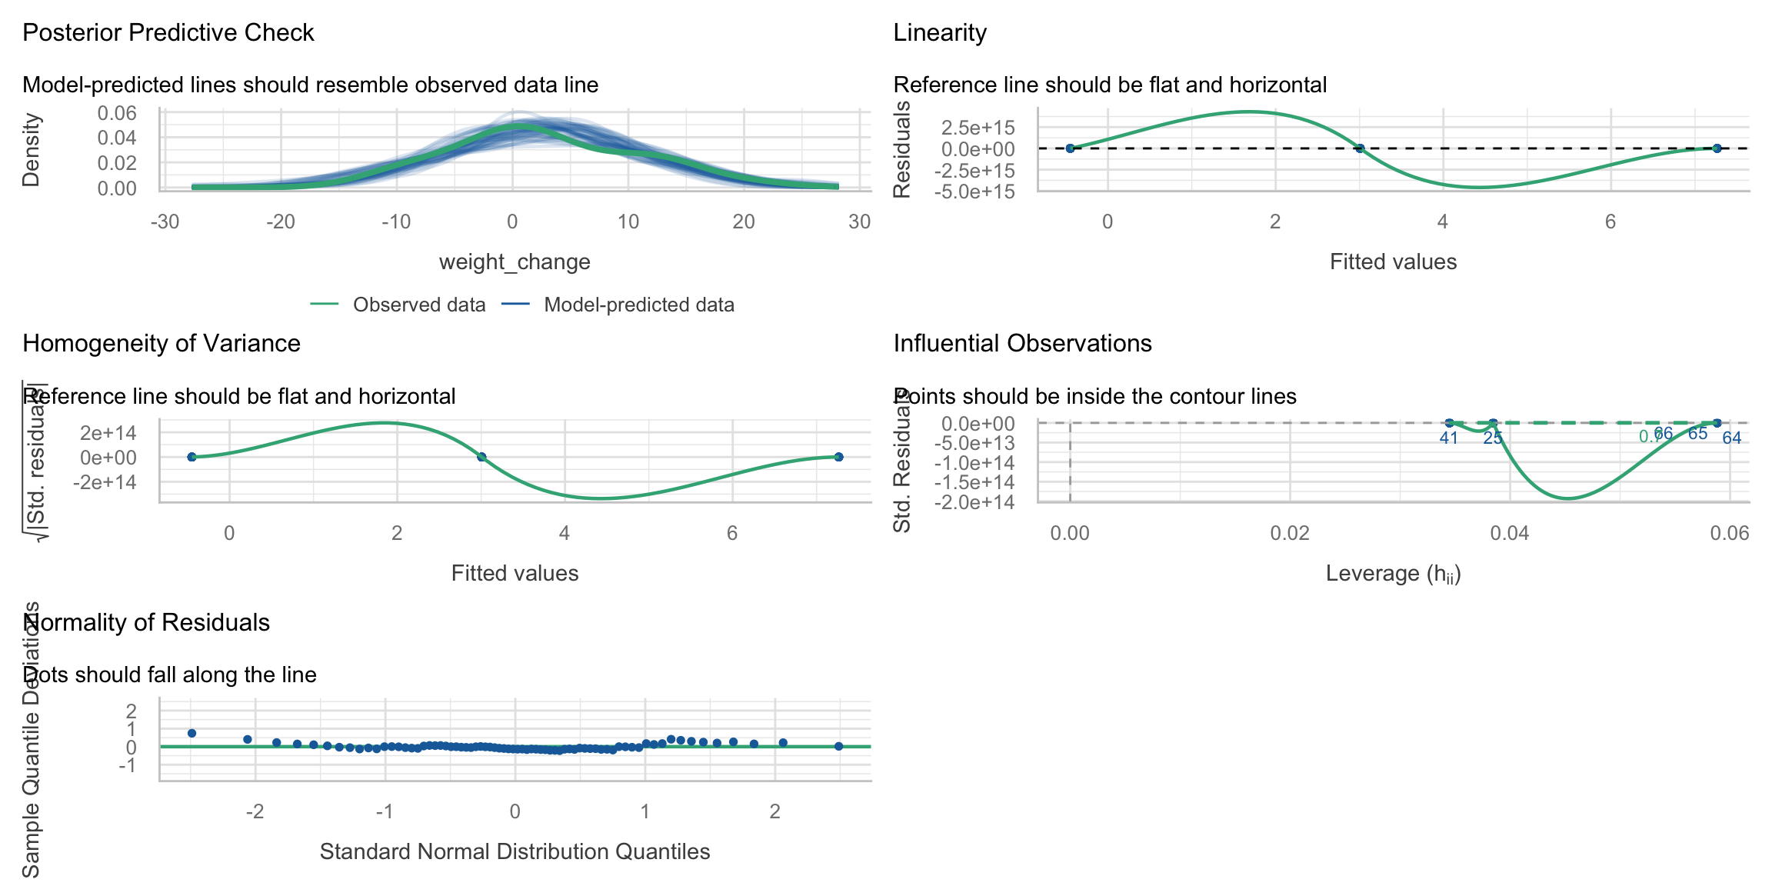
Task: Click the Model-predicted data blue legend line
Action: click(x=515, y=305)
